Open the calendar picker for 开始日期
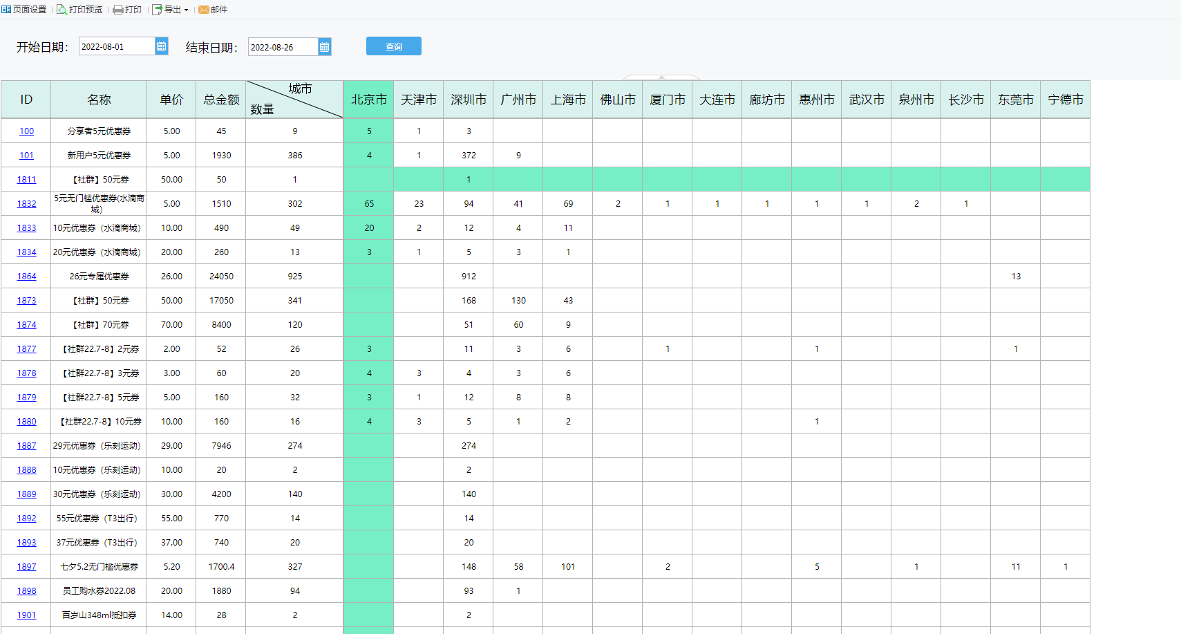The width and height of the screenshot is (1181, 634). [x=162, y=46]
